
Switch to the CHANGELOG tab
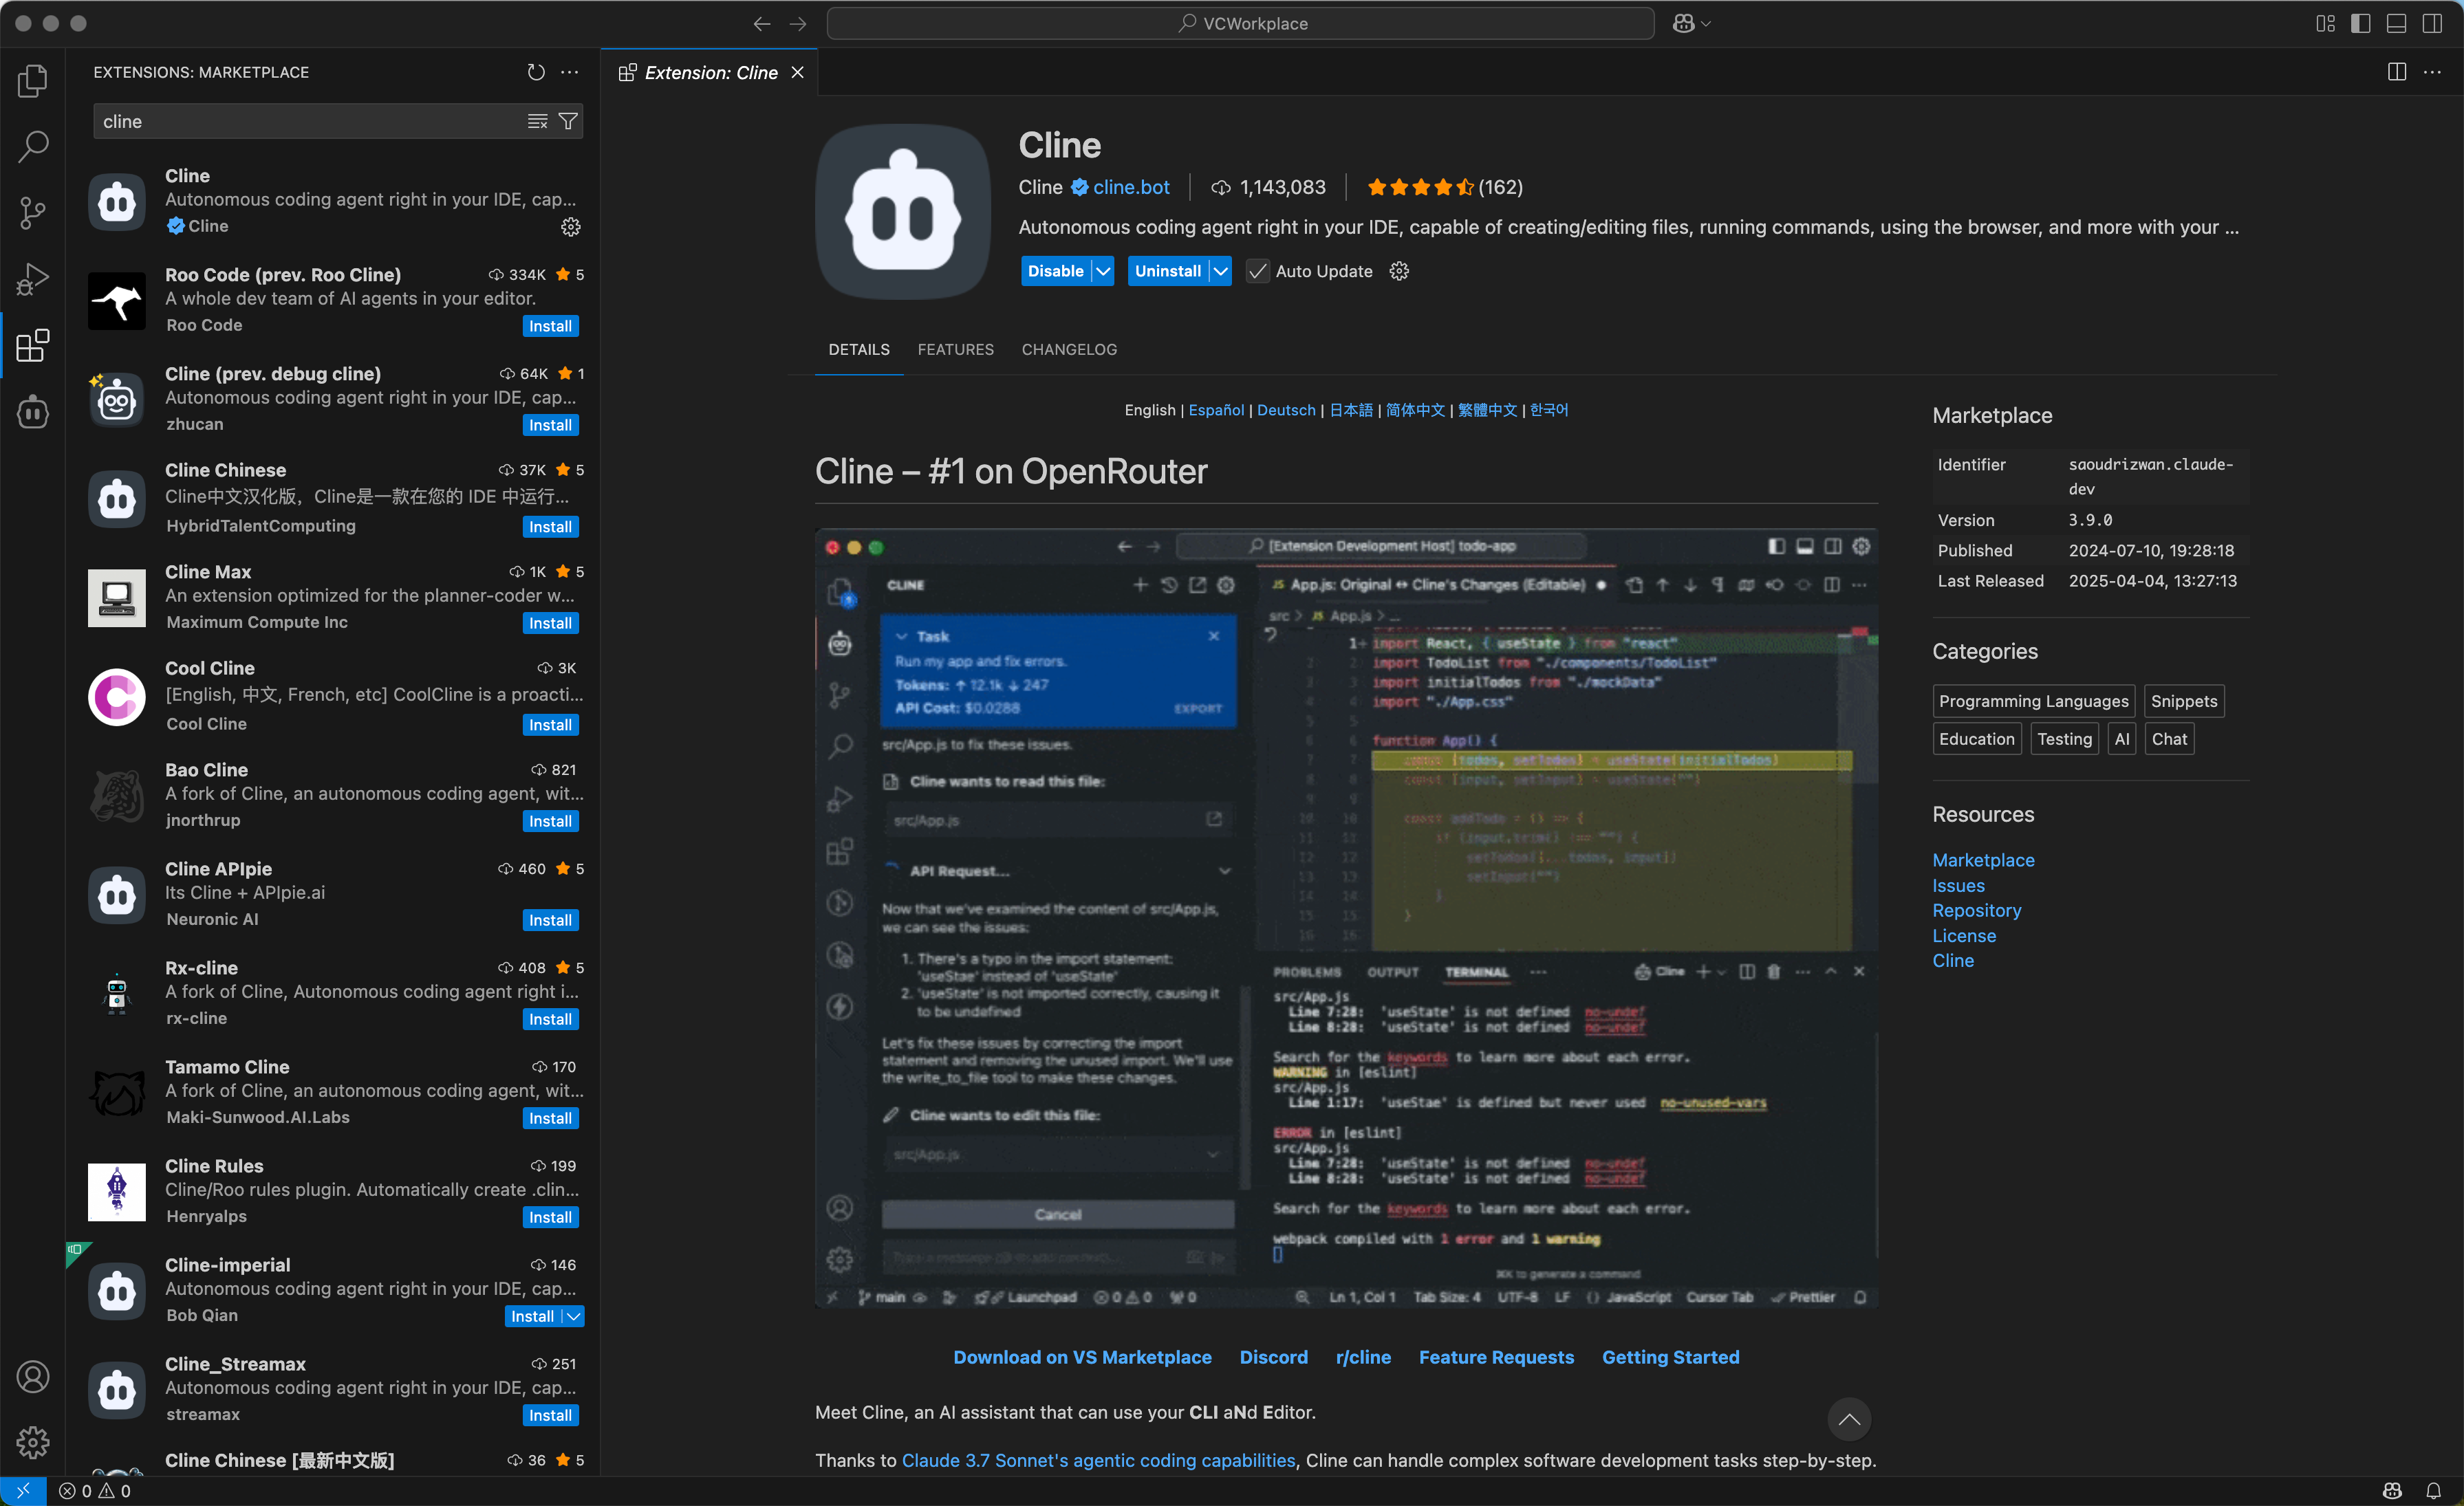coord(1069,349)
